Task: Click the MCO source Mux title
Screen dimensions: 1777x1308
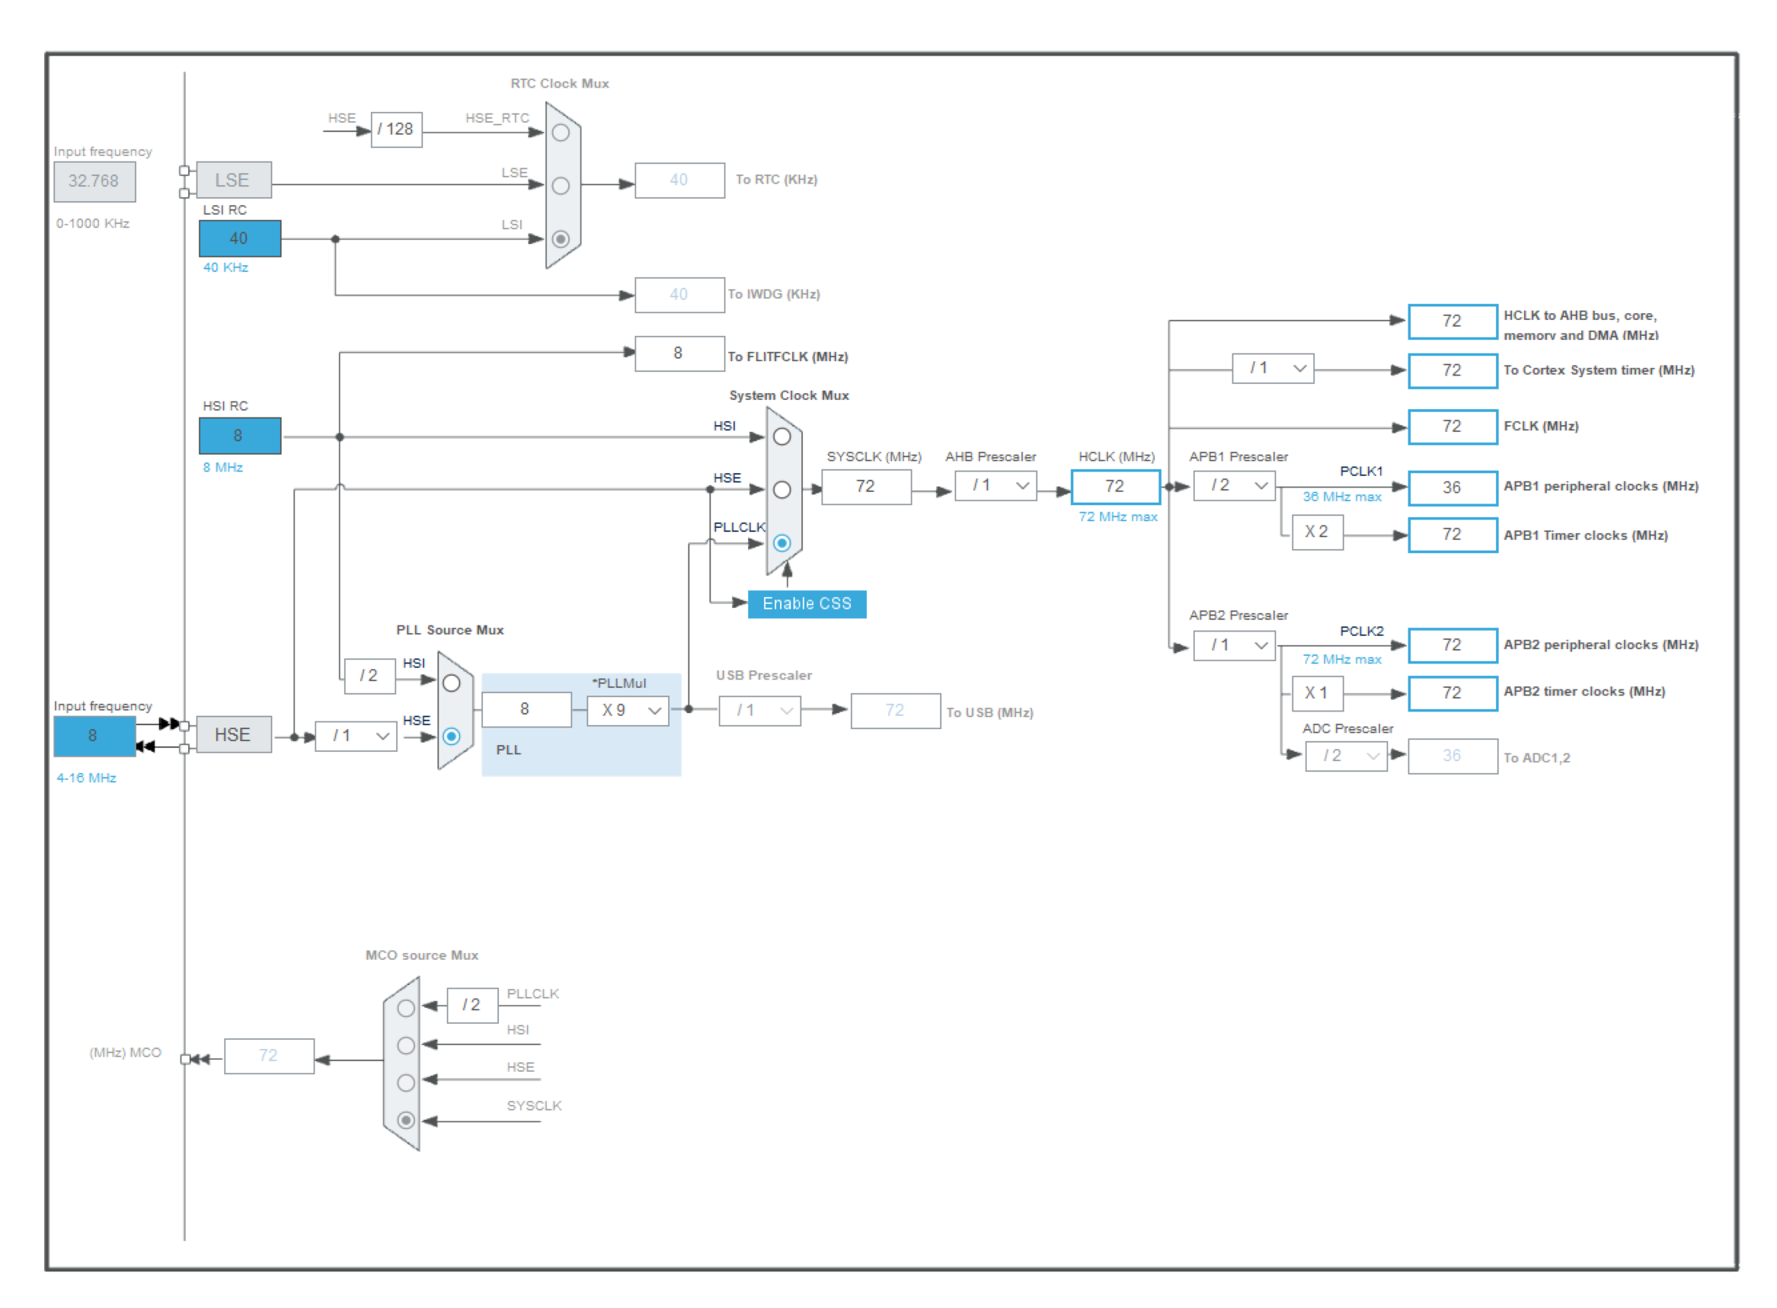Action: click(421, 955)
